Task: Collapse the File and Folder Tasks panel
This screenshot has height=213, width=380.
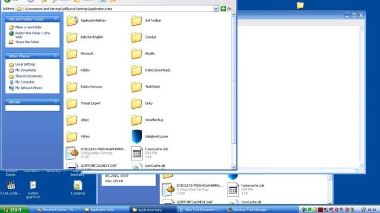Action: pyautogui.click(x=55, y=19)
